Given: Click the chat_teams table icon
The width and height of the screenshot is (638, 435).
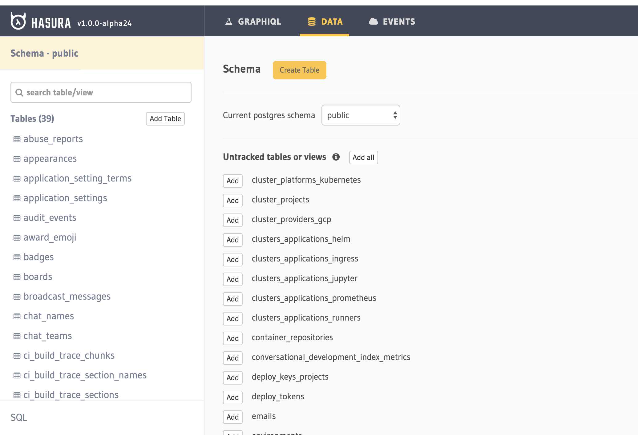Looking at the screenshot, I should click(17, 336).
